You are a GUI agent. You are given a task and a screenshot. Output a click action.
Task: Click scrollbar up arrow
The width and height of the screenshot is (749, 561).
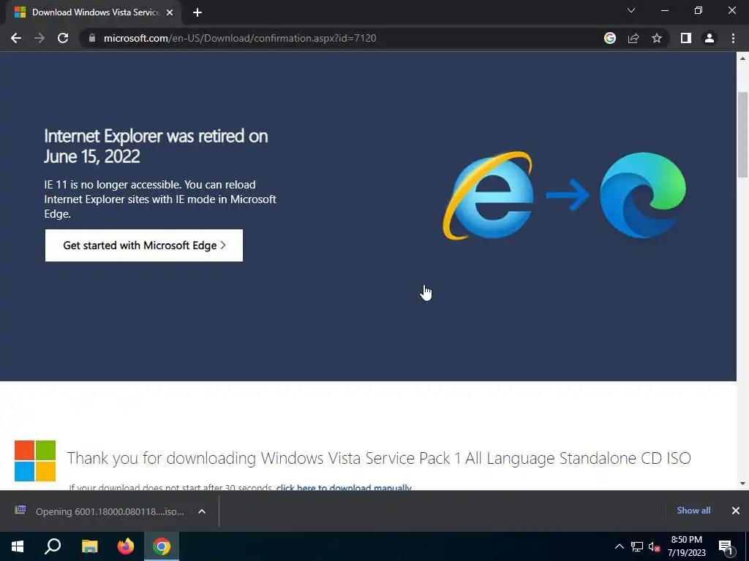click(742, 58)
